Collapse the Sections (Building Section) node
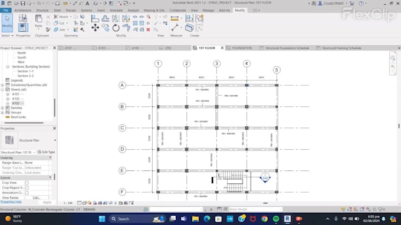The height and width of the screenshot is (225, 401). pyautogui.click(x=8, y=66)
